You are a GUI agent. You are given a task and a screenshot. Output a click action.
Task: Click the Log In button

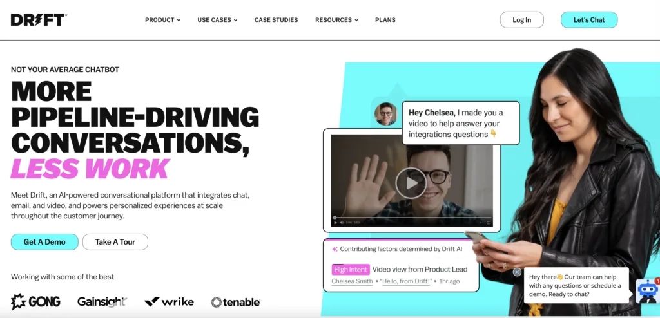click(521, 20)
